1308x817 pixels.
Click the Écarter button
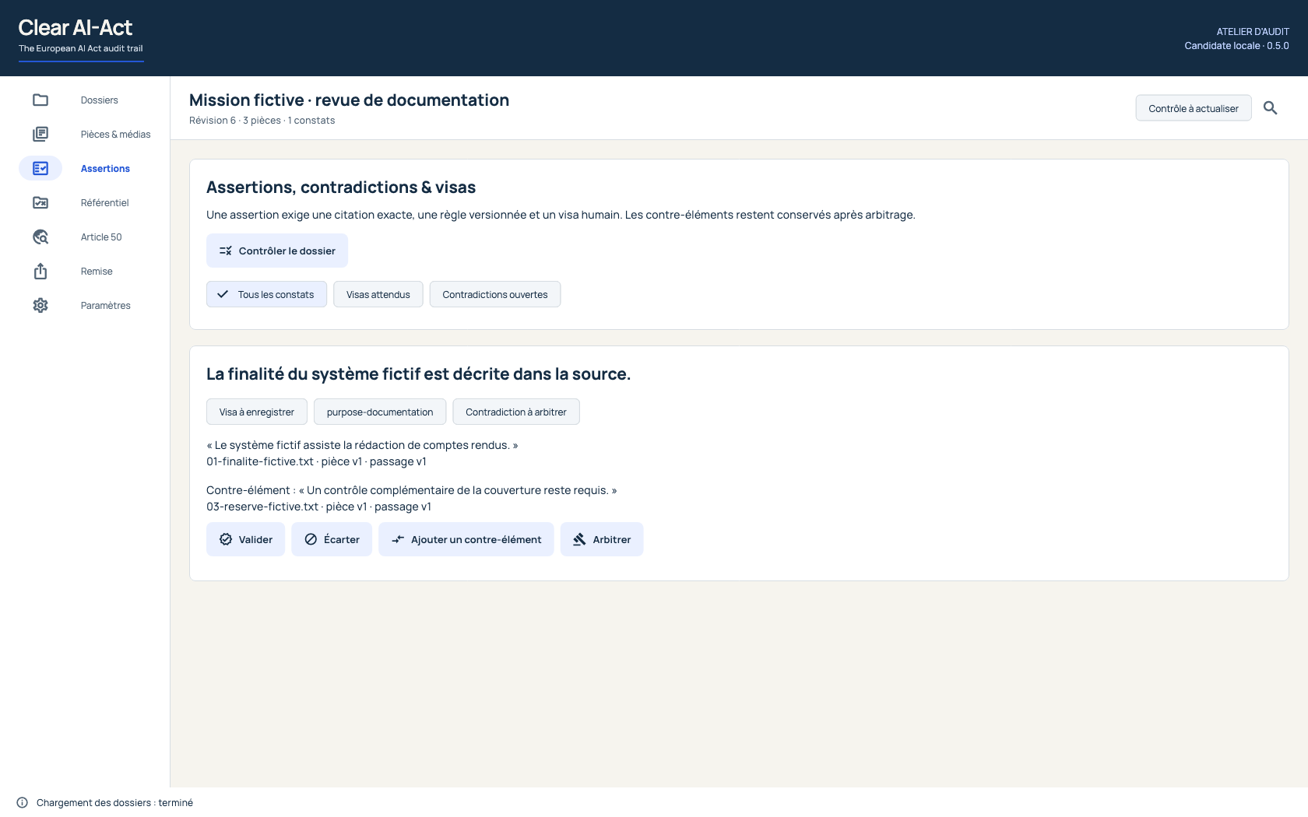pos(332,539)
